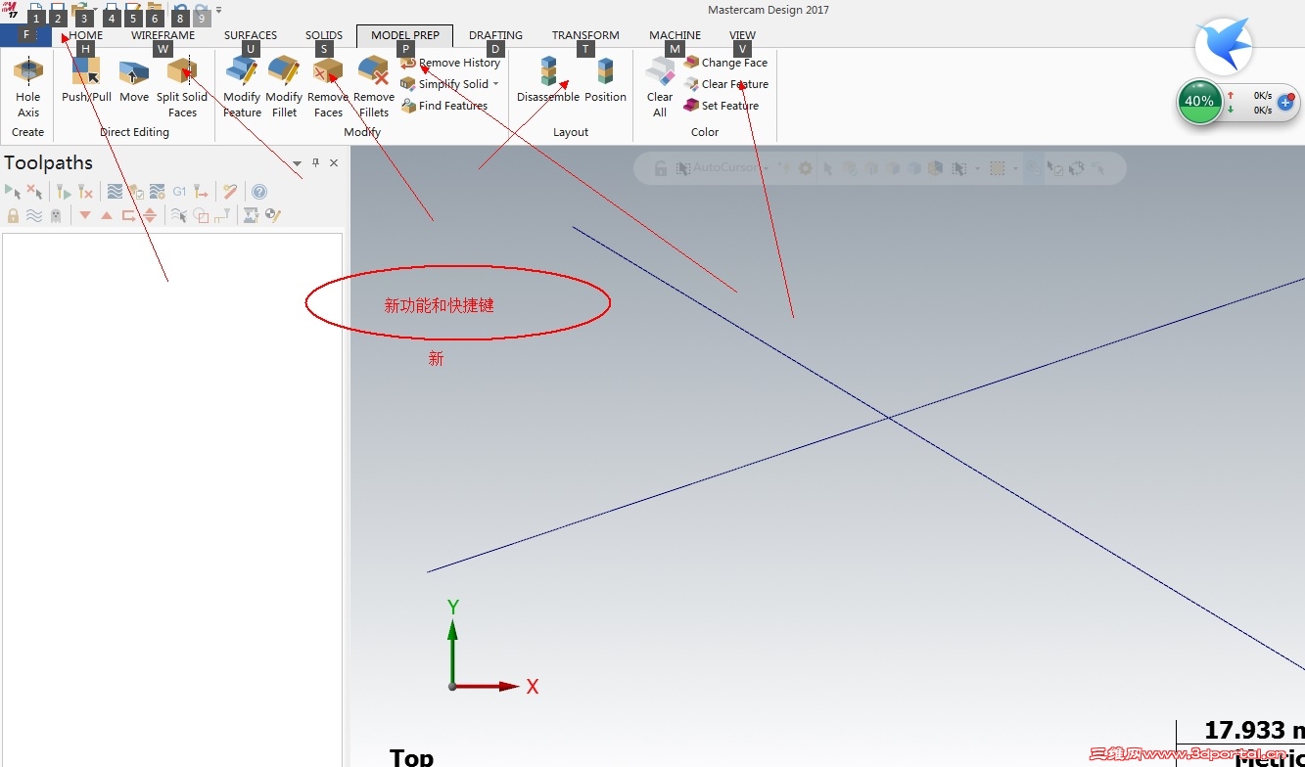
Task: Click Remove History in Modify group
Action: (x=450, y=63)
